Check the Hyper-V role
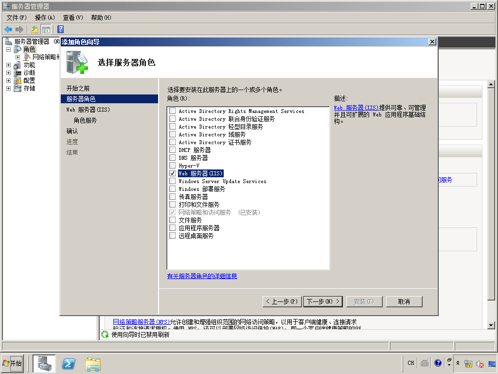Viewport: 498px width, 374px height. 173,166
